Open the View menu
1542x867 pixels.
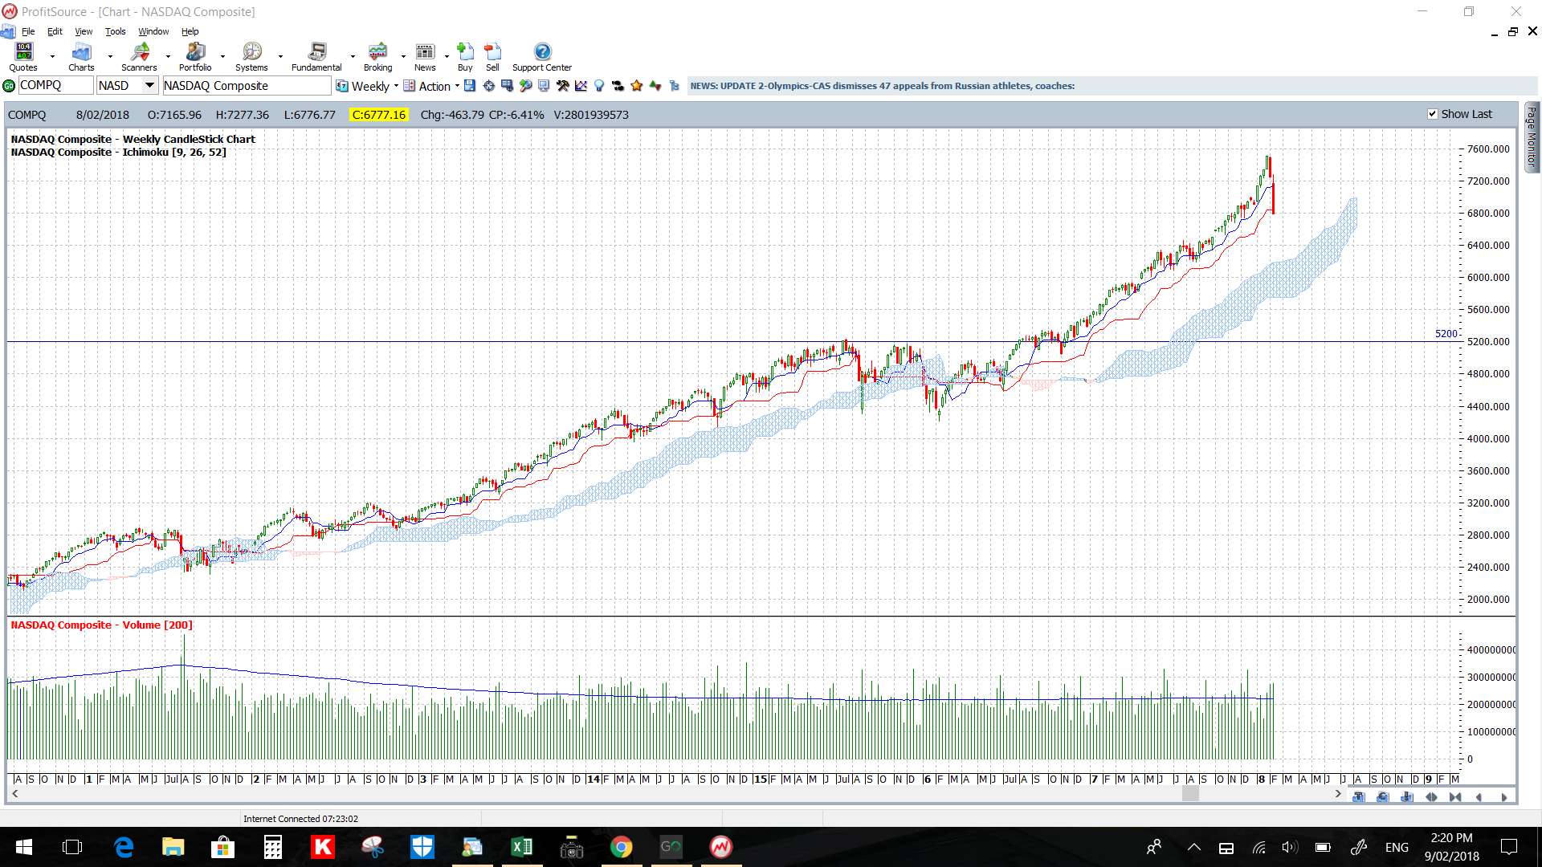pos(84,31)
